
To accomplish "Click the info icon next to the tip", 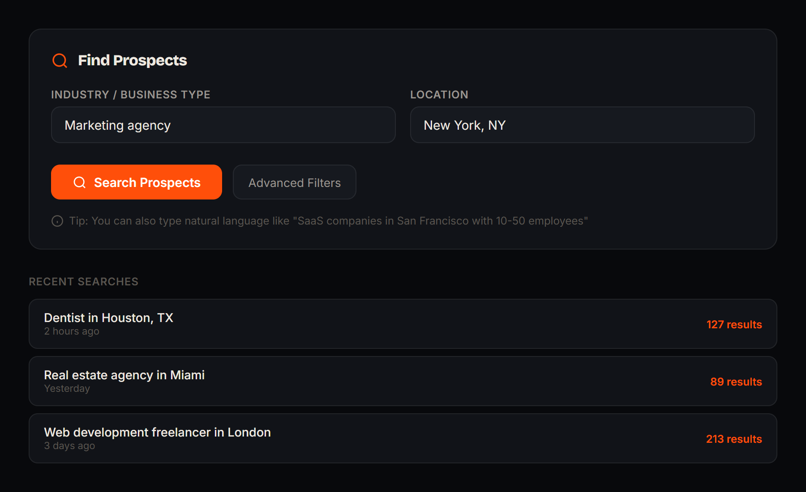I will tap(57, 221).
